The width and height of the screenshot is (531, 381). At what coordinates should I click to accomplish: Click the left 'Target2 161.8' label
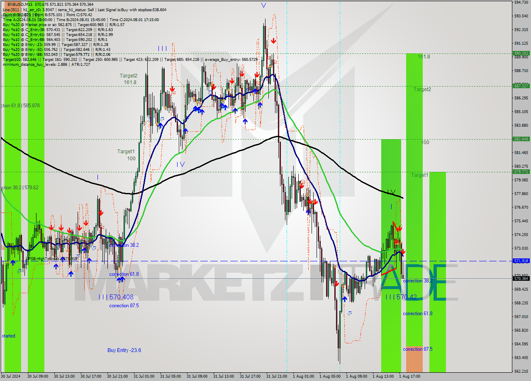tap(129, 79)
